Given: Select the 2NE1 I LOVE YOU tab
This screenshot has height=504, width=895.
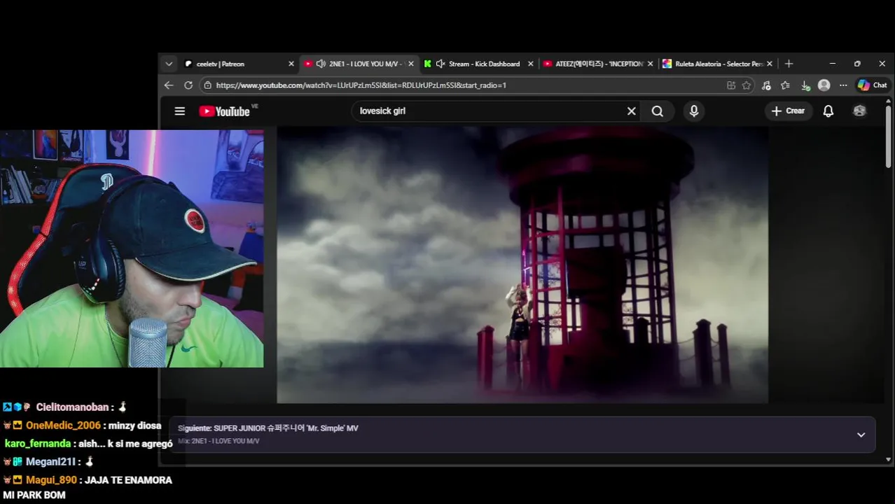Looking at the screenshot, I should tap(364, 64).
